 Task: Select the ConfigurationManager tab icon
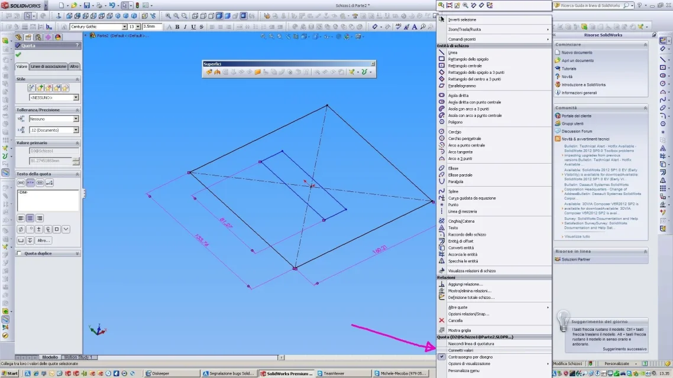click(38, 37)
